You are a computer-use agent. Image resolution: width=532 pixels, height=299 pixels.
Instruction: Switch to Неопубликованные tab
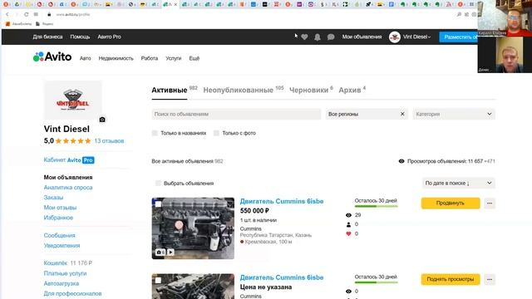(x=239, y=90)
